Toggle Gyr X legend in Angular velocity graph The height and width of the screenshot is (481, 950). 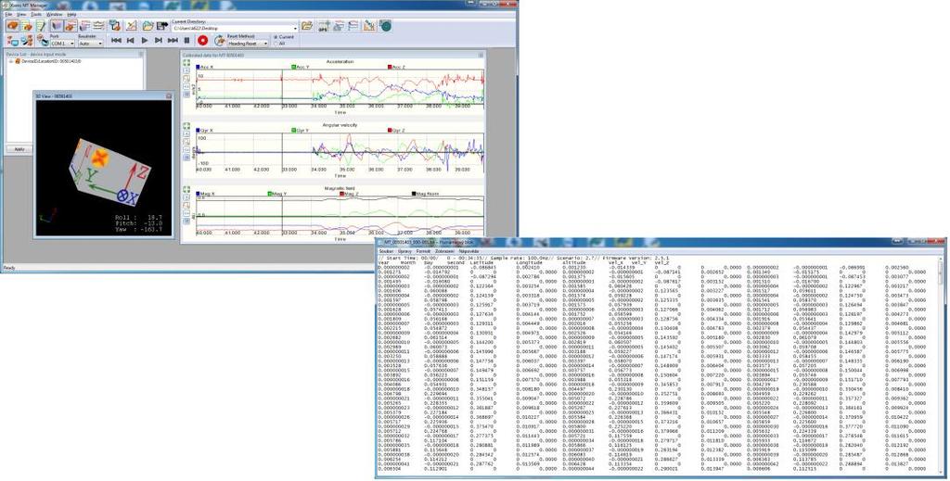[x=204, y=131]
